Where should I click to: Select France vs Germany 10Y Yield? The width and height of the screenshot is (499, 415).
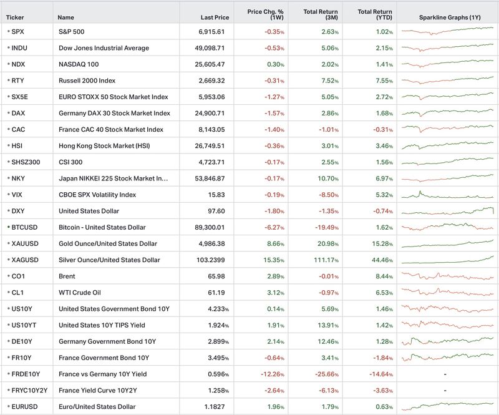pyautogui.click(x=103, y=374)
